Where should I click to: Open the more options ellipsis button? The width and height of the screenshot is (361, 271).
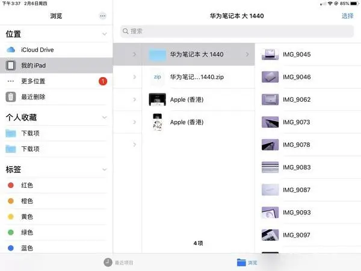tap(103, 16)
